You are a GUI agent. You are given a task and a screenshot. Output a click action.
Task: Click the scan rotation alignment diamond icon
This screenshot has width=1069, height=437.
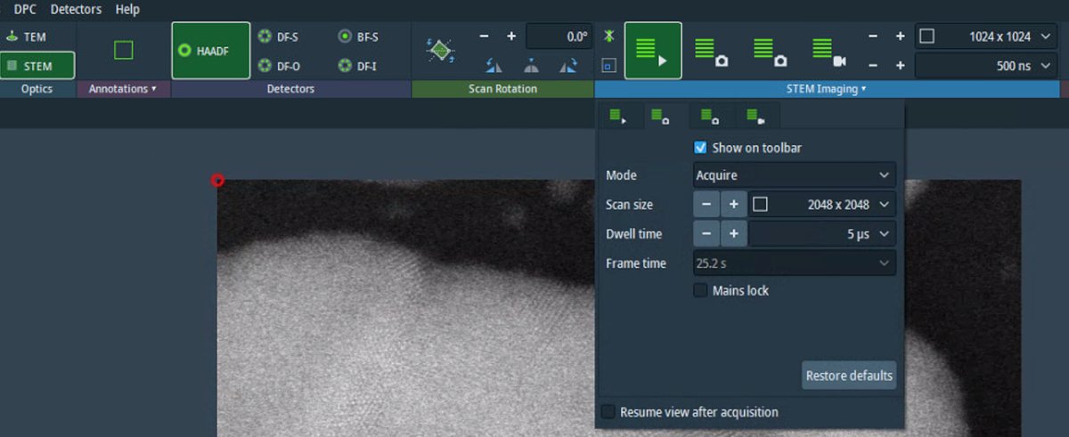(x=441, y=51)
